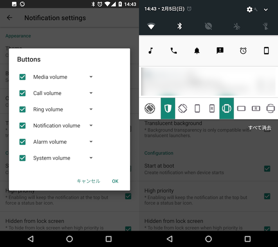Tap the media volume music note icon
Image resolution: width=278 pixels, height=247 pixels.
coord(150,51)
